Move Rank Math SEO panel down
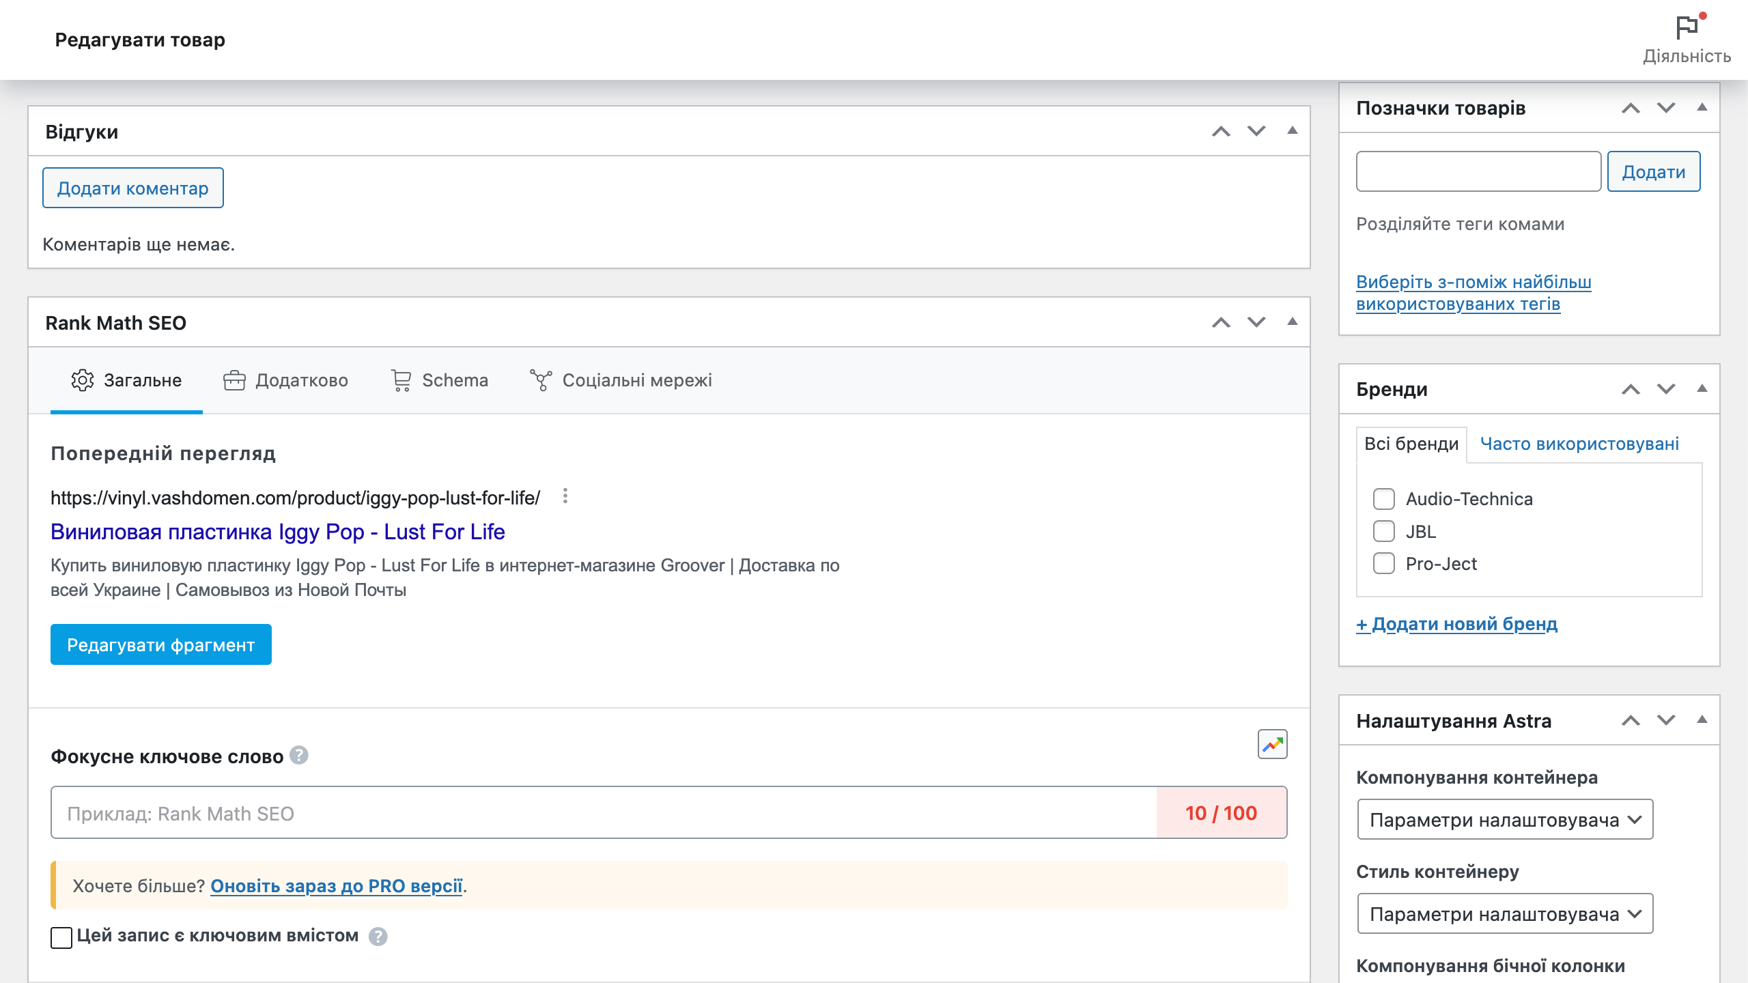This screenshot has height=983, width=1748. (1256, 322)
